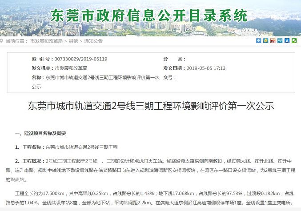The height and width of the screenshot is (211, 301).
Task: Go to 其他 breadcrumb category
Action: click(73, 41)
